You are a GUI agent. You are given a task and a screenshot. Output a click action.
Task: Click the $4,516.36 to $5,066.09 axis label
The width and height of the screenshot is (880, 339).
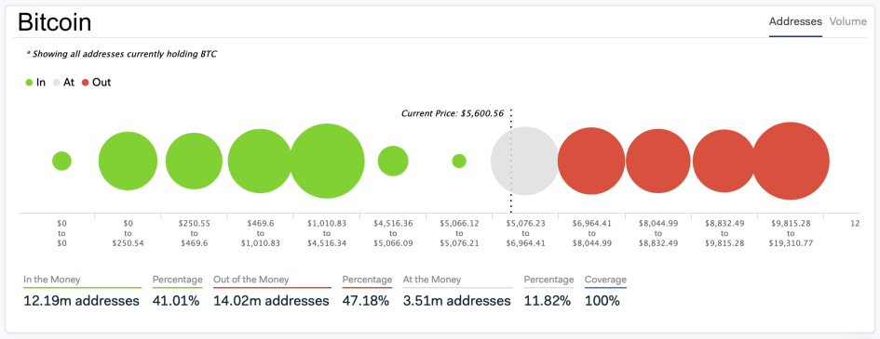tap(393, 233)
